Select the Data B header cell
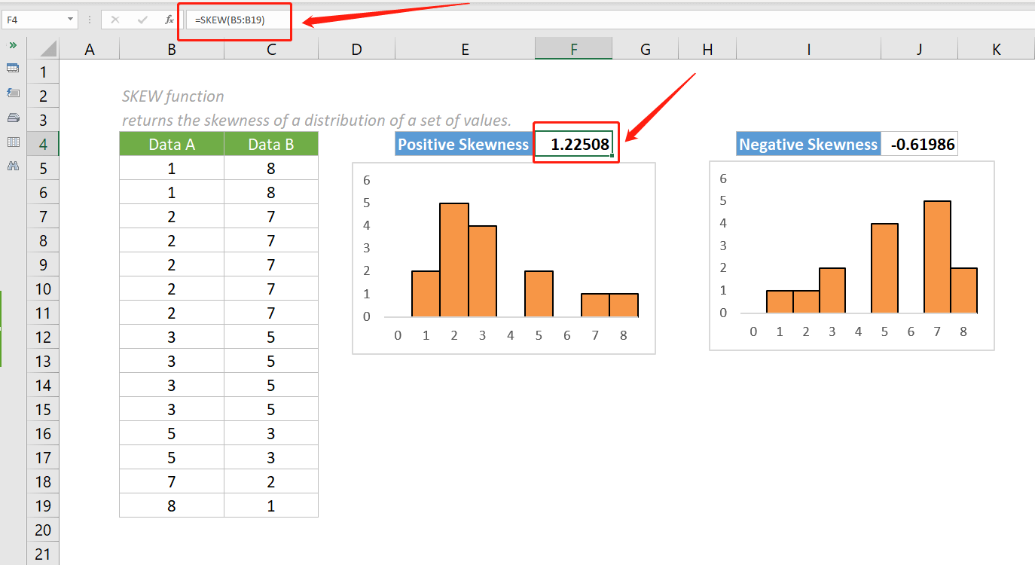The width and height of the screenshot is (1035, 565). click(270, 143)
